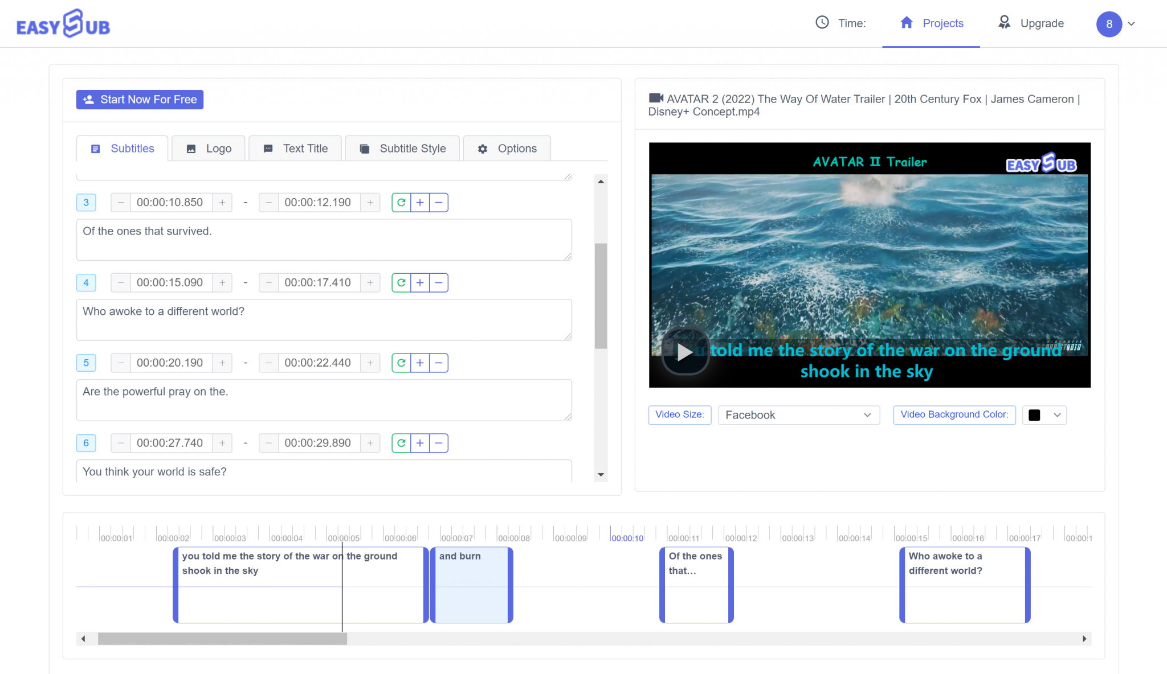The width and height of the screenshot is (1167, 674).
Task: Expand the video background color dropdown
Action: (x=1056, y=415)
